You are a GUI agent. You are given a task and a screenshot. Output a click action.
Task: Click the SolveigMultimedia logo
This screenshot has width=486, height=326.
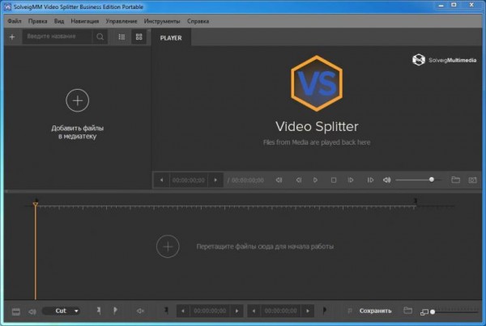pos(444,60)
